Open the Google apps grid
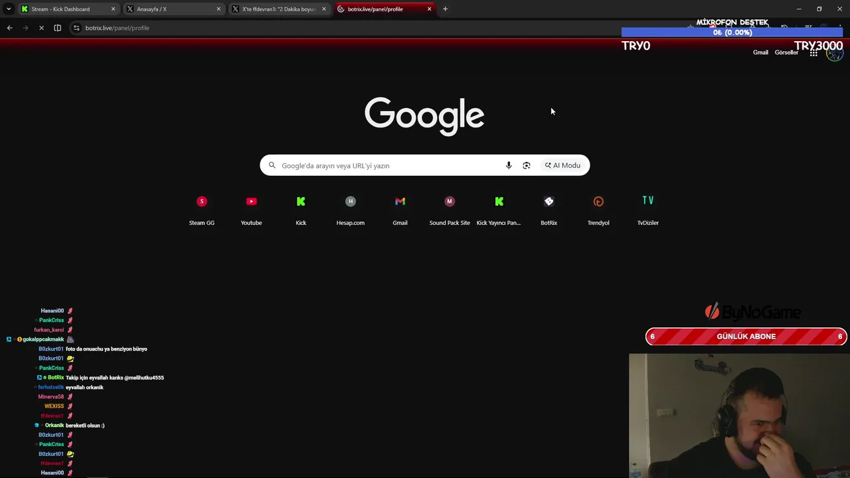The height and width of the screenshot is (478, 850). click(813, 52)
